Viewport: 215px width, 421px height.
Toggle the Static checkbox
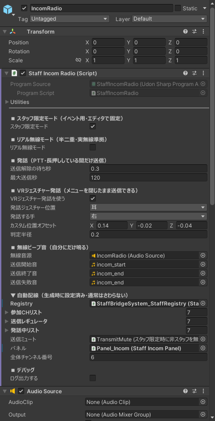click(x=178, y=9)
